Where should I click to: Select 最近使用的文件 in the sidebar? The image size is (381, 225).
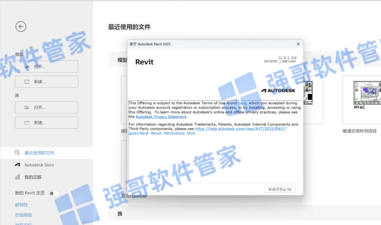(x=47, y=153)
